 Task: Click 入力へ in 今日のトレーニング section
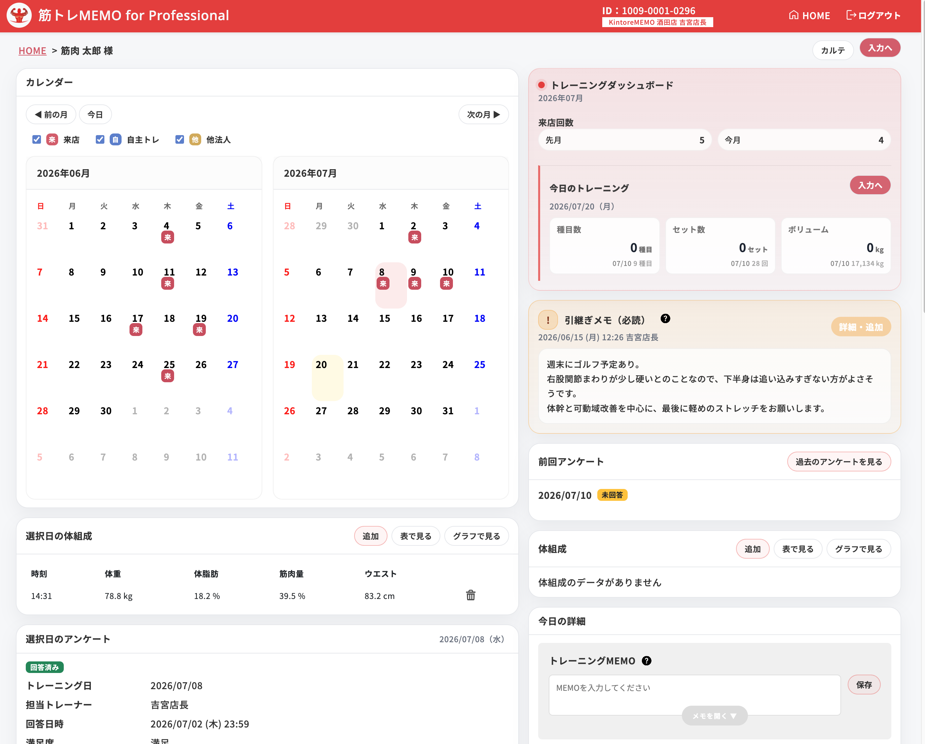pyautogui.click(x=870, y=185)
